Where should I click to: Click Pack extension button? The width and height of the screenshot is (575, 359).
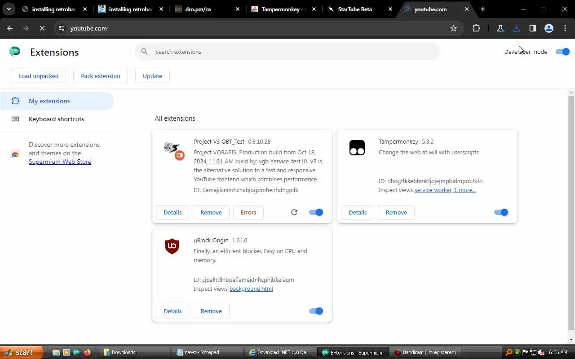click(101, 76)
